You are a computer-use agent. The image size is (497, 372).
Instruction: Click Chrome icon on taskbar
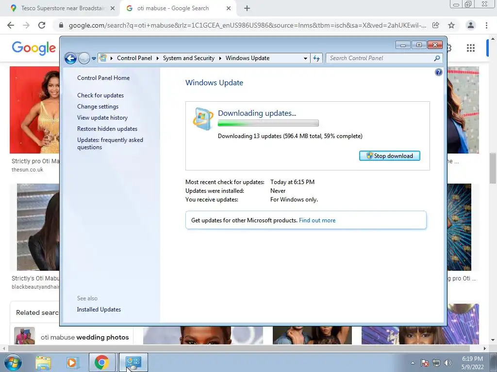(101, 362)
